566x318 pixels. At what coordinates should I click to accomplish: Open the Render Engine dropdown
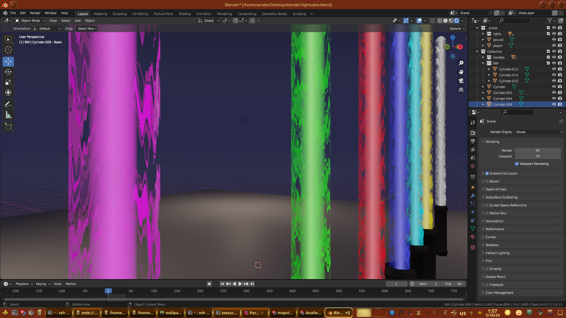539,132
